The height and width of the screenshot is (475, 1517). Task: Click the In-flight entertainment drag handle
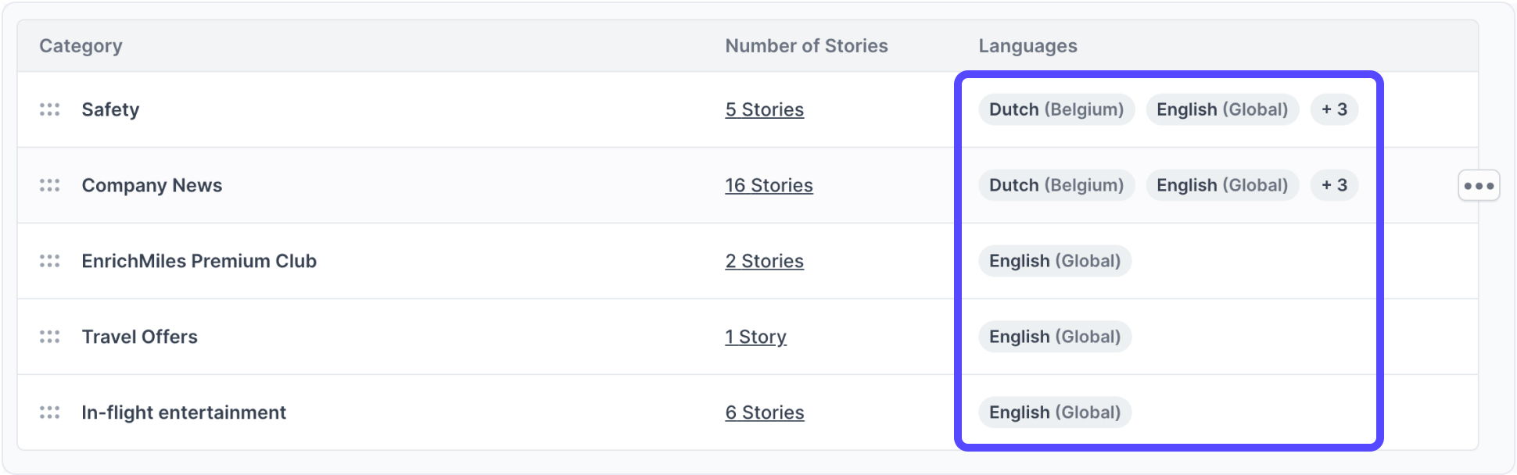coord(49,412)
